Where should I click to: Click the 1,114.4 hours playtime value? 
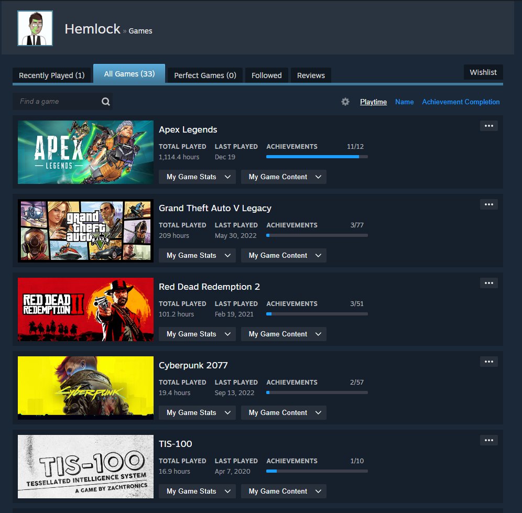179,157
